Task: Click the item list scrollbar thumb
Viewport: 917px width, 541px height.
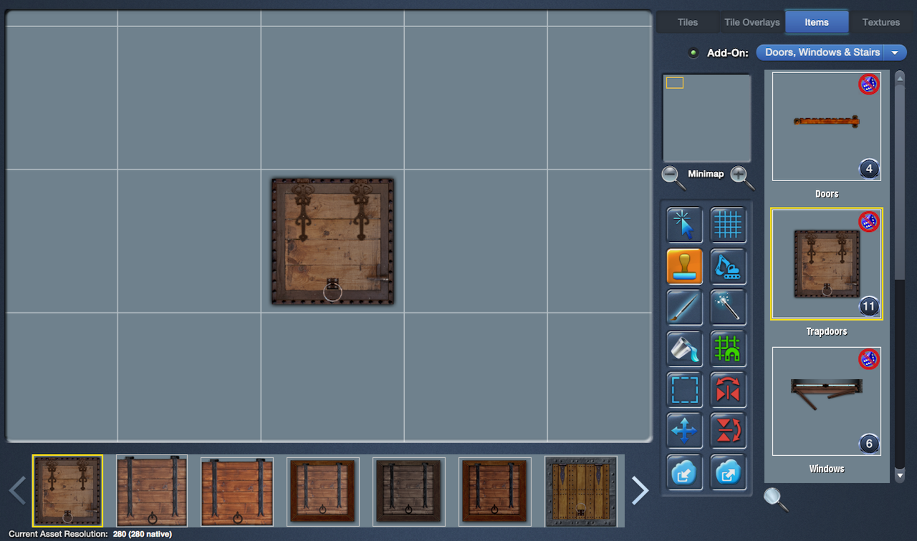Action: point(900,182)
